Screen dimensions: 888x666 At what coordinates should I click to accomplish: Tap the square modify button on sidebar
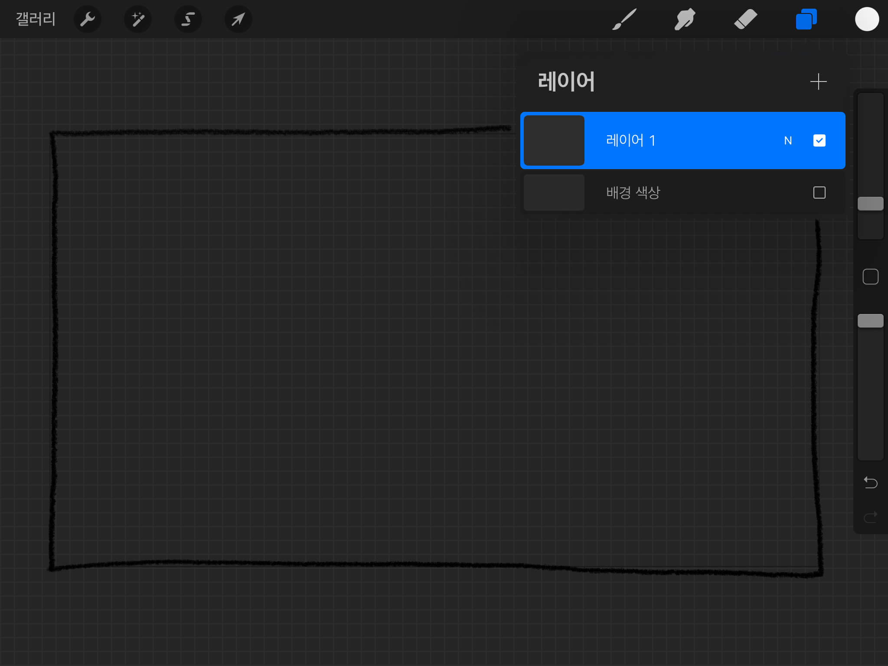(x=870, y=277)
